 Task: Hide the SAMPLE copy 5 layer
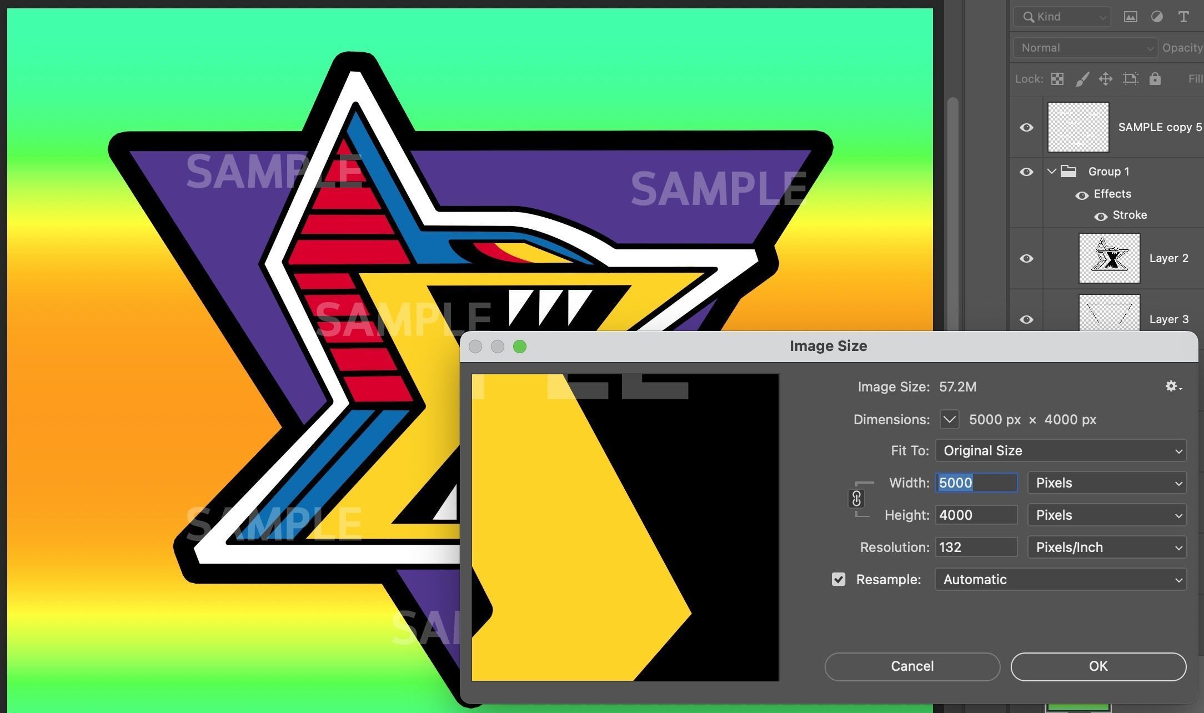1026,127
